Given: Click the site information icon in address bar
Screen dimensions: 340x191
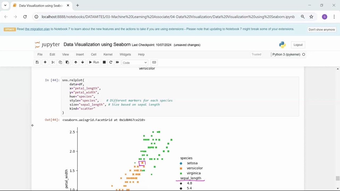Looking at the screenshot, I should tap(36, 17).
